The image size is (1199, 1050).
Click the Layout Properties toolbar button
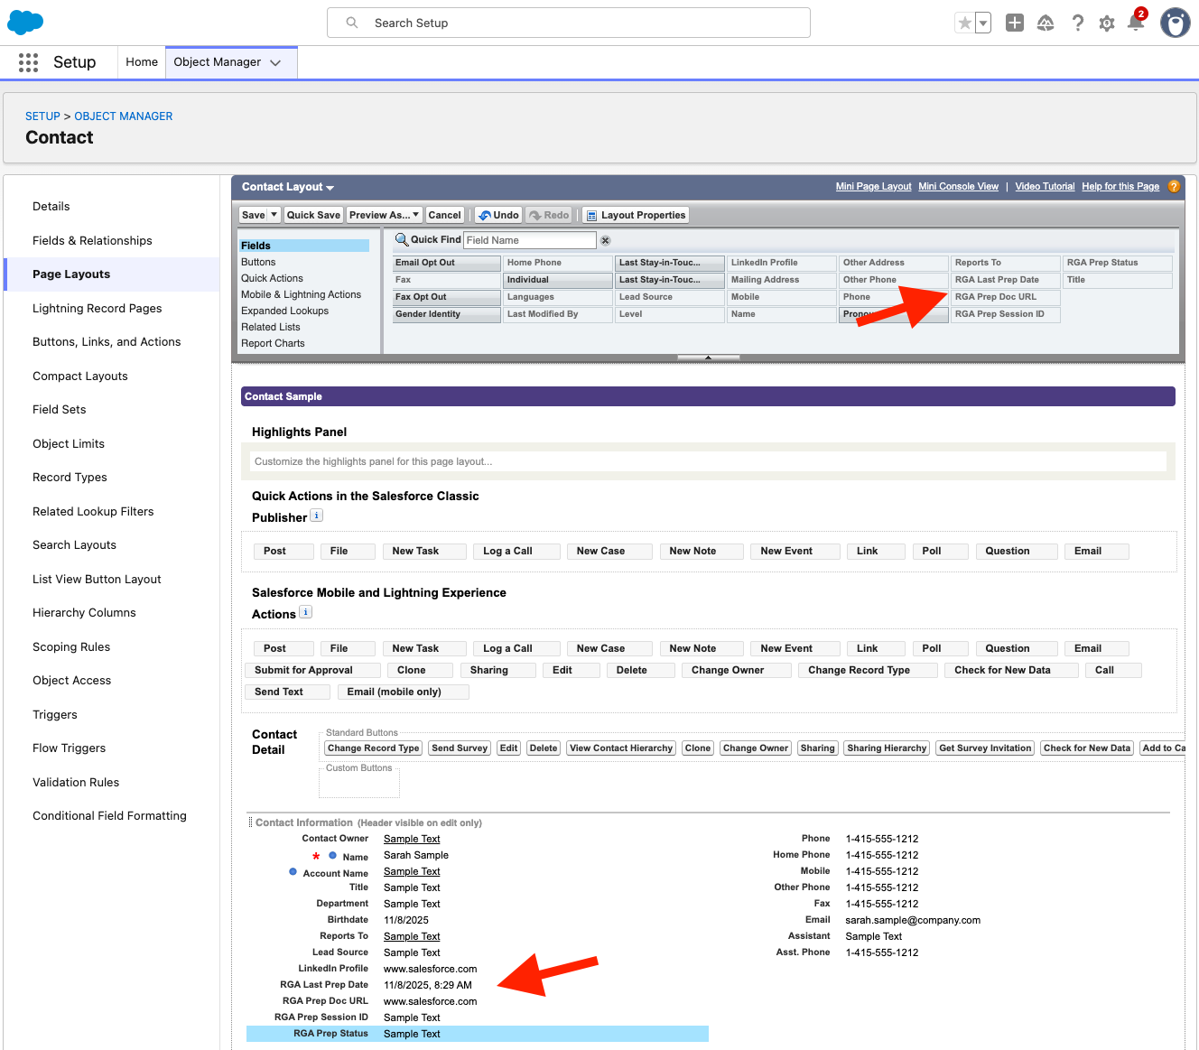(636, 215)
